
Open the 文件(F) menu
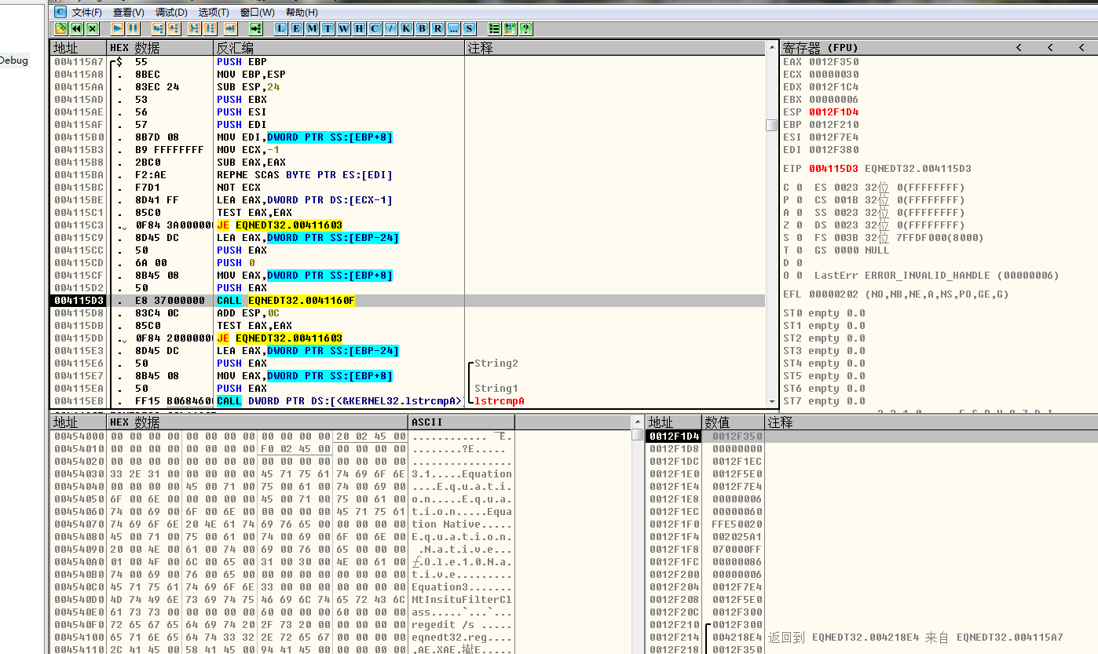tap(86, 13)
